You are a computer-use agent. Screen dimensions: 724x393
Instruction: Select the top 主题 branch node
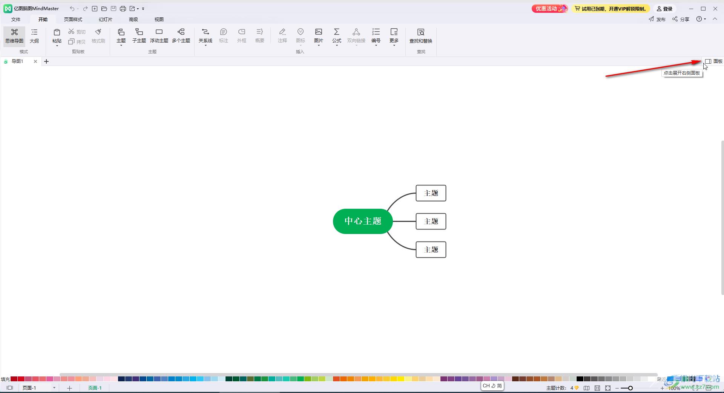pyautogui.click(x=431, y=193)
